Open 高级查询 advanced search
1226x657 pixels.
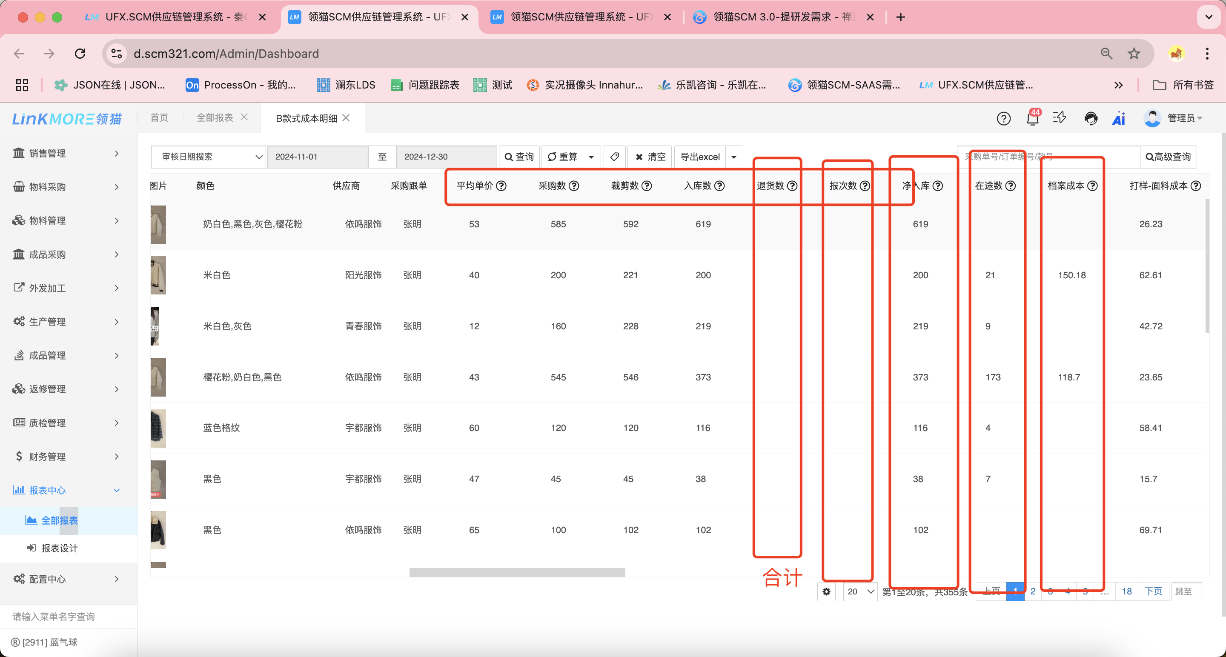[x=1168, y=157]
